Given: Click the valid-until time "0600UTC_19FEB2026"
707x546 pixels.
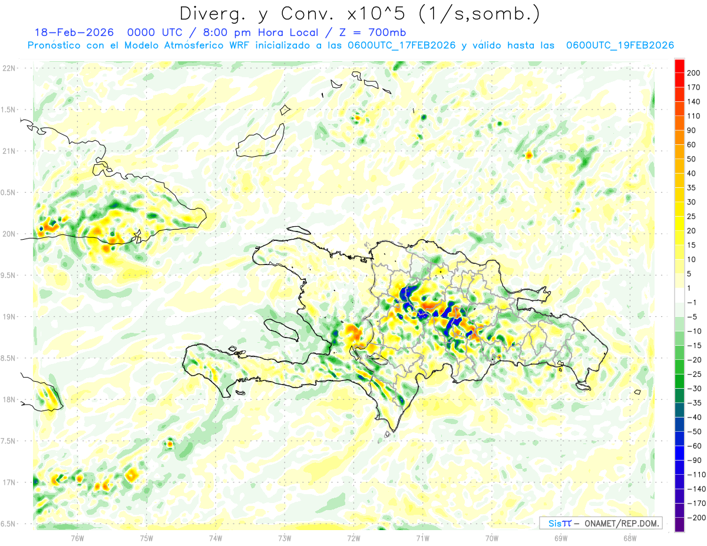Looking at the screenshot, I should click(x=620, y=45).
